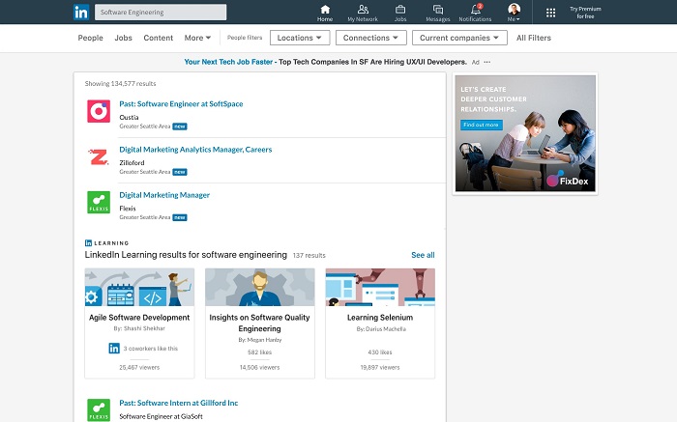Image resolution: width=677 pixels, height=422 pixels.
Task: Click 25,467 viewers text
Action: coord(139,368)
